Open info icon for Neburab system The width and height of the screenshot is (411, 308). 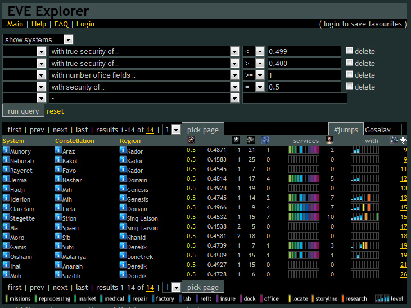6,159
